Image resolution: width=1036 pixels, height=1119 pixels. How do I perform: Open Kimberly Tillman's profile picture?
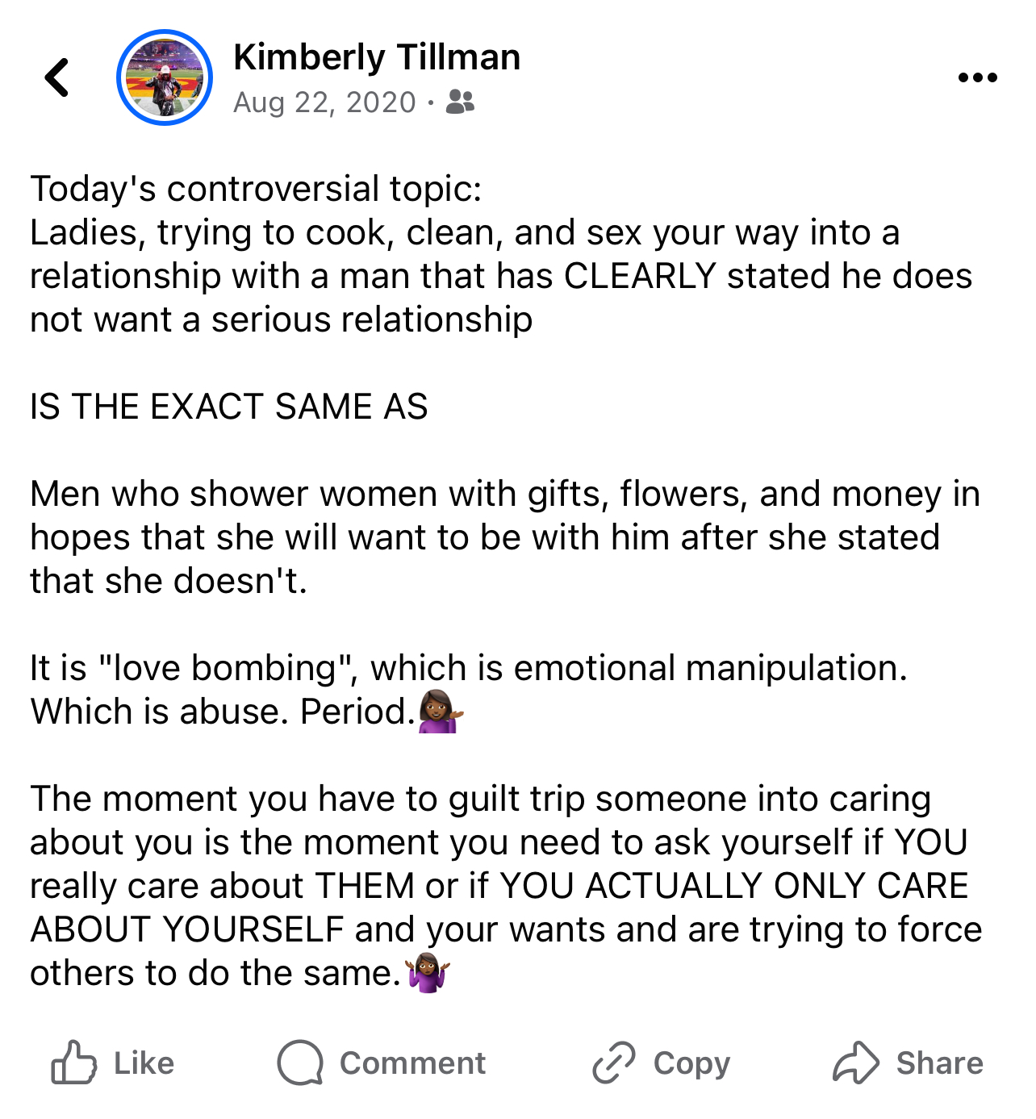pyautogui.click(x=165, y=77)
